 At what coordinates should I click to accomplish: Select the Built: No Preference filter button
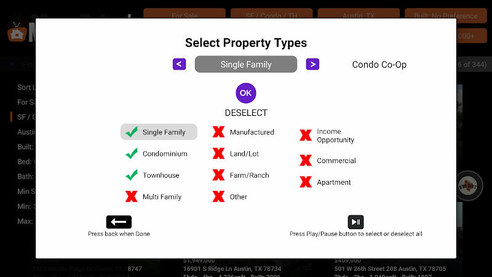pyautogui.click(x=445, y=14)
